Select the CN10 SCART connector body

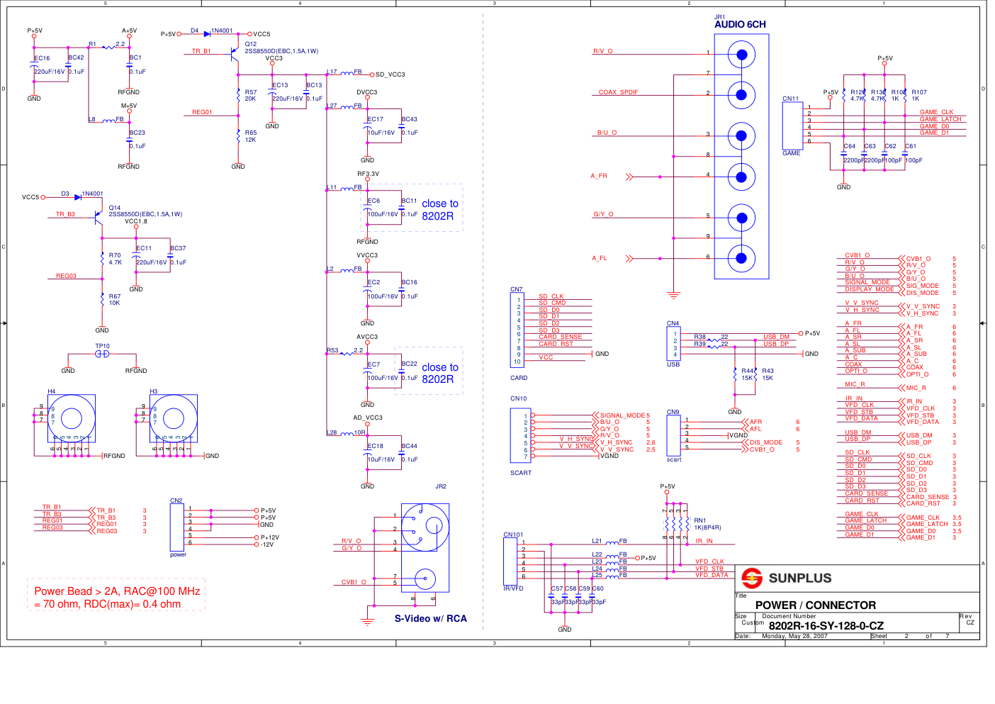[x=521, y=436]
